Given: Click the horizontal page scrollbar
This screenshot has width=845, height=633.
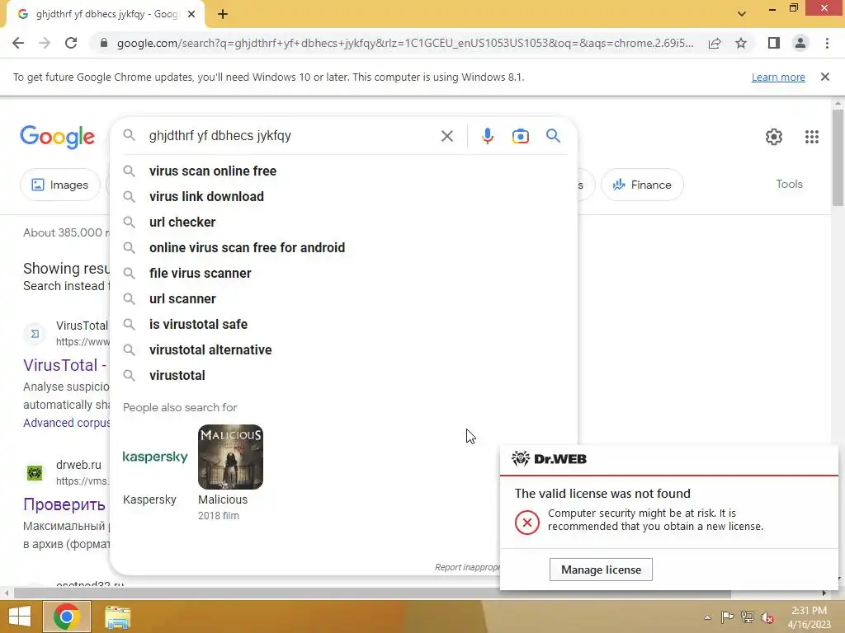Looking at the screenshot, I should [372, 593].
